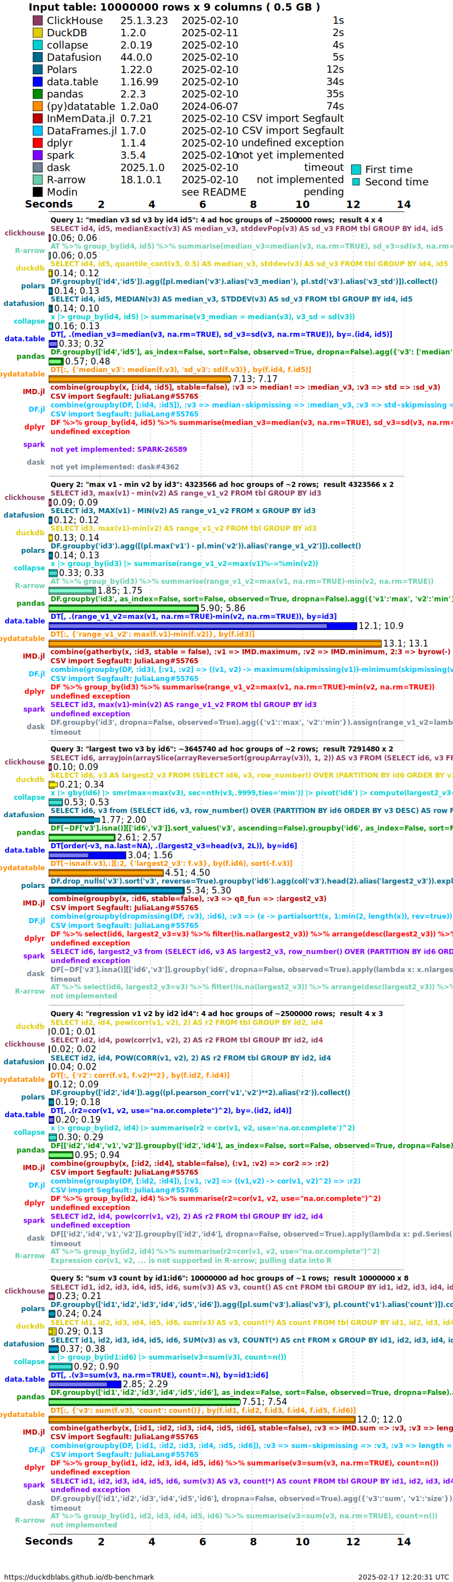Select the '13.1; 13.1' timing in Query 2
The height and width of the screenshot is (1582, 453).
(406, 644)
